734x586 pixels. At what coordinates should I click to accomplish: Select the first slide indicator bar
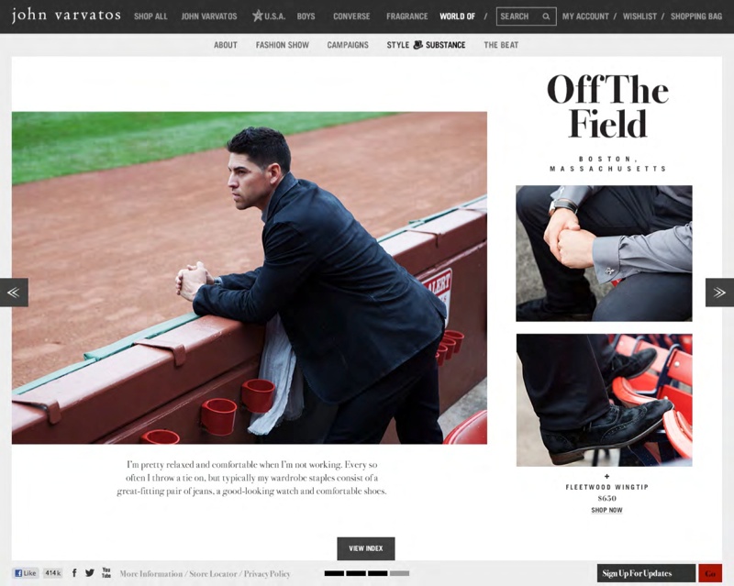pos(334,573)
